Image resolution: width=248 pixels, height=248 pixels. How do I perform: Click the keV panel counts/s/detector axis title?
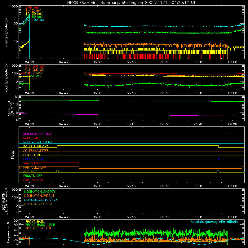6,32
